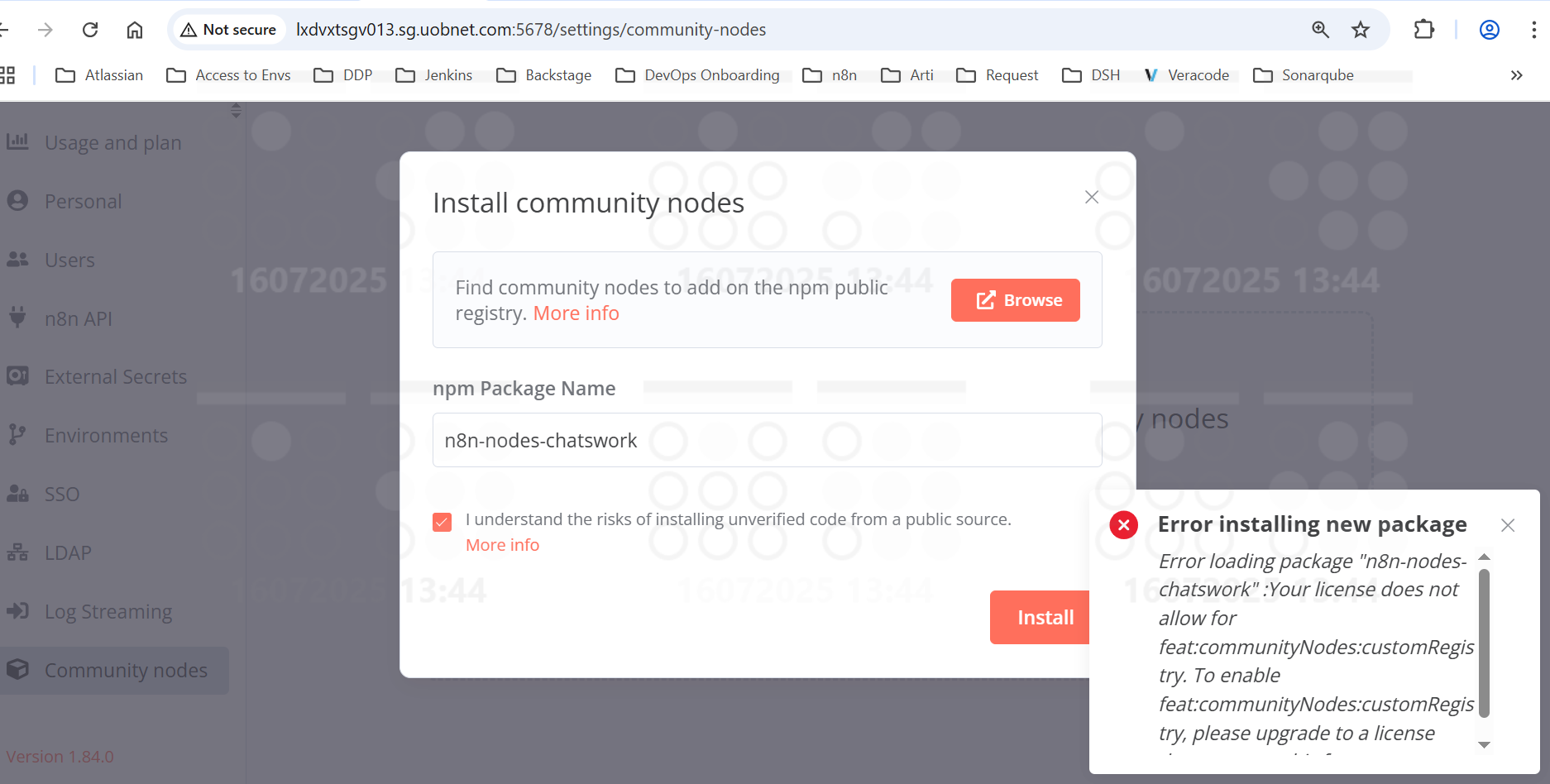Screen dimensions: 1550x784
Task: Click the External Secrets vault icon
Action: coord(17,376)
